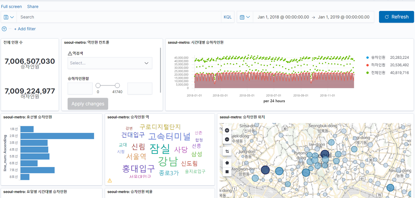Image resolution: width=415 pixels, height=198 pixels.
Task: Click the 승차인원 위치 map panel title
Action: tap(242, 117)
